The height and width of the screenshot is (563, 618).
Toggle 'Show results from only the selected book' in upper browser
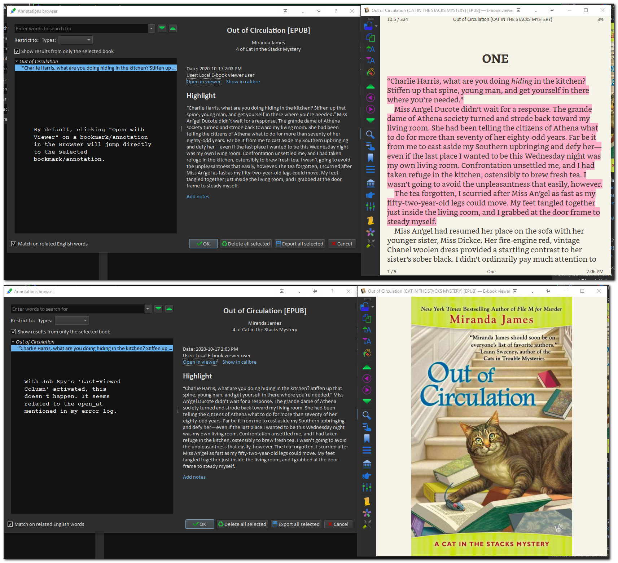coord(64,51)
